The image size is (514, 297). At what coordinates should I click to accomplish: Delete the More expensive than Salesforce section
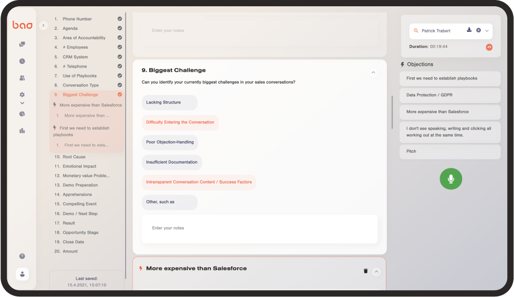coord(365,271)
